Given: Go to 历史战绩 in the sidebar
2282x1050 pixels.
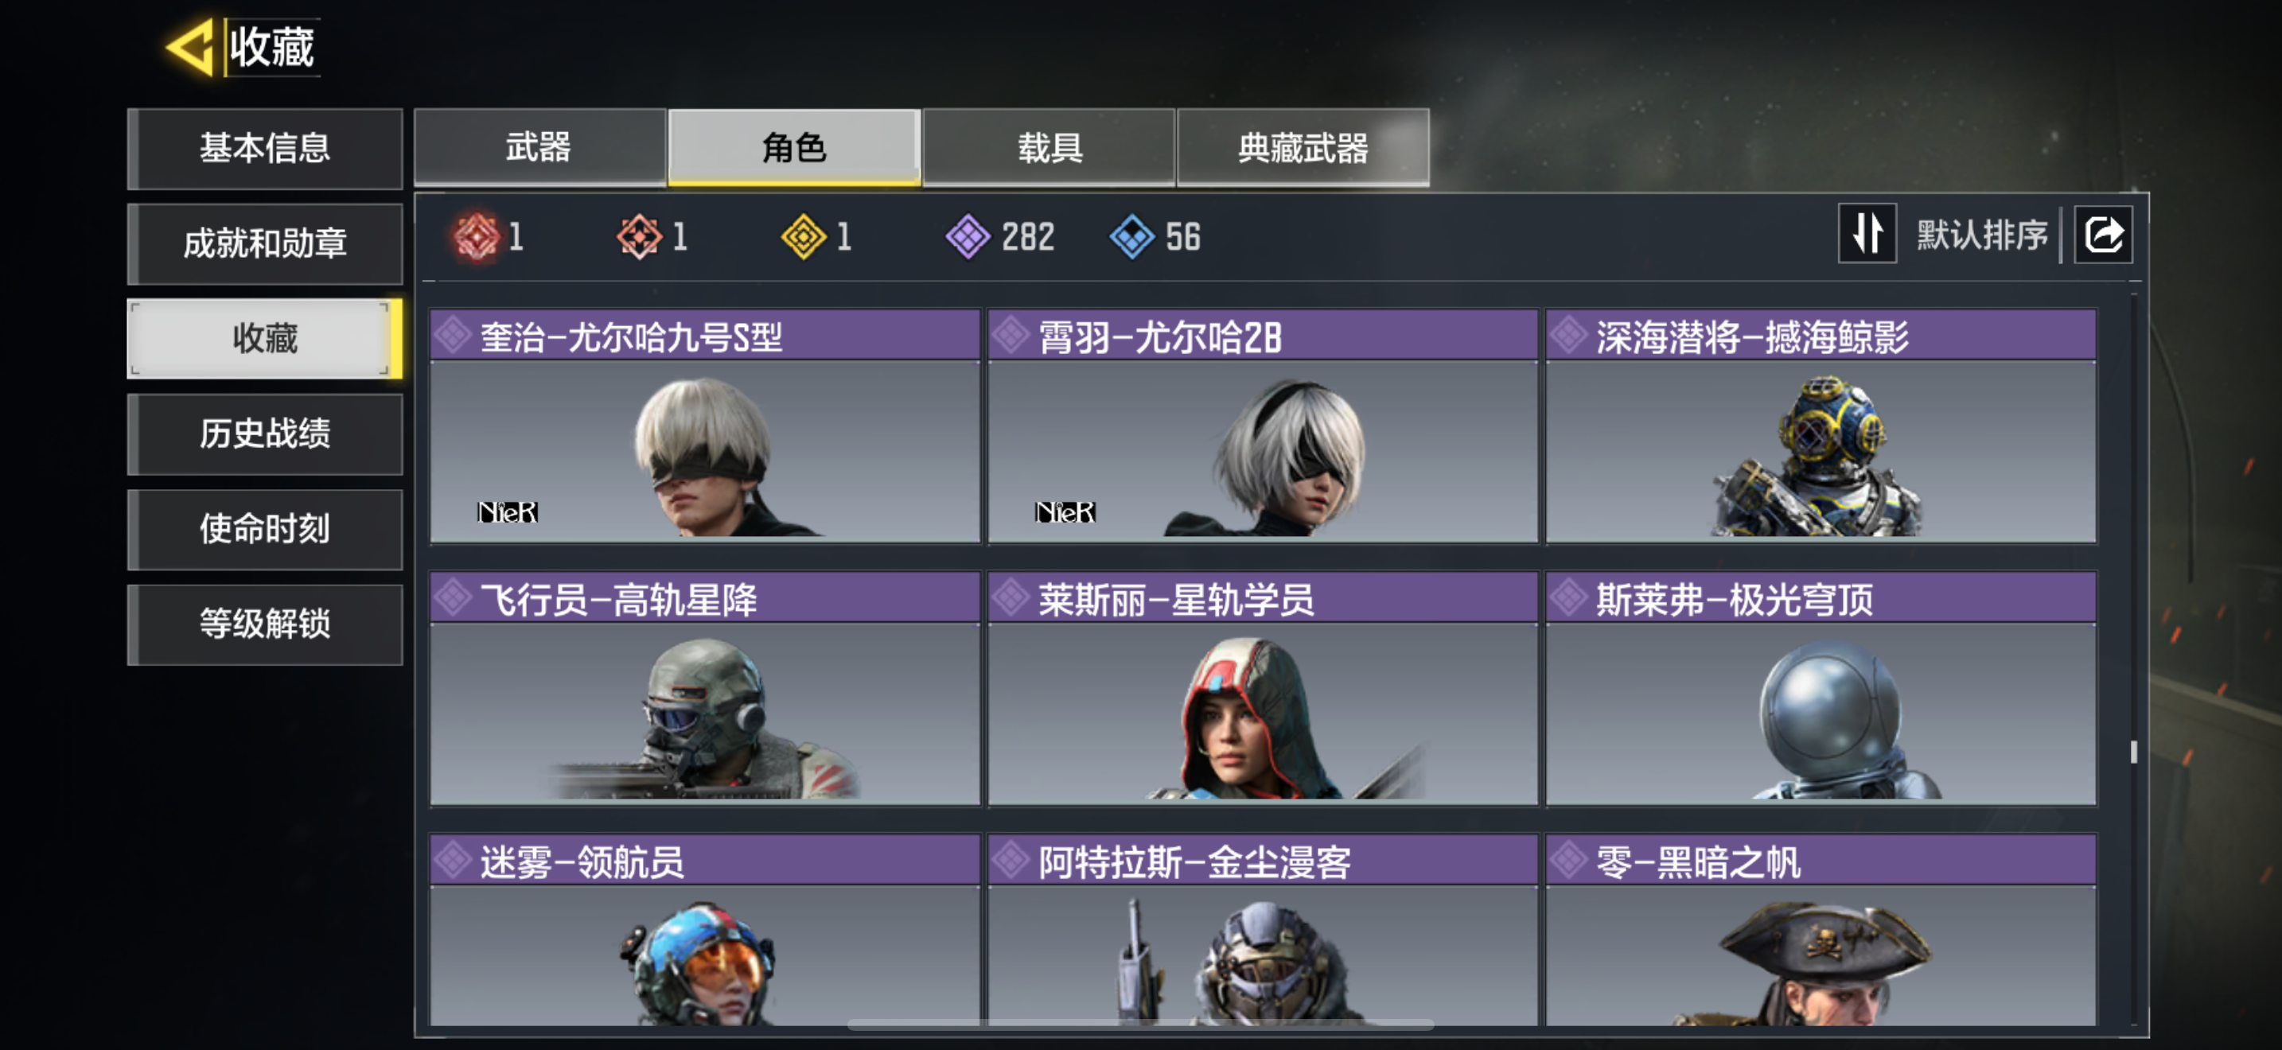Looking at the screenshot, I should [x=265, y=434].
